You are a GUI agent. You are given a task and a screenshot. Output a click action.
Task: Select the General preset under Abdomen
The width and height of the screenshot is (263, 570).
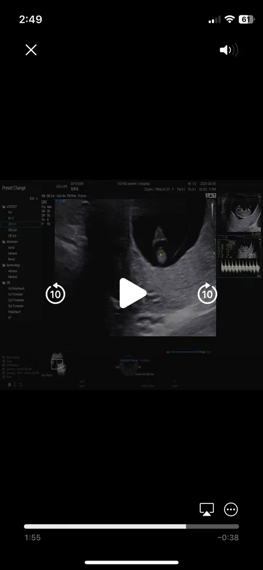pyautogui.click(x=13, y=253)
